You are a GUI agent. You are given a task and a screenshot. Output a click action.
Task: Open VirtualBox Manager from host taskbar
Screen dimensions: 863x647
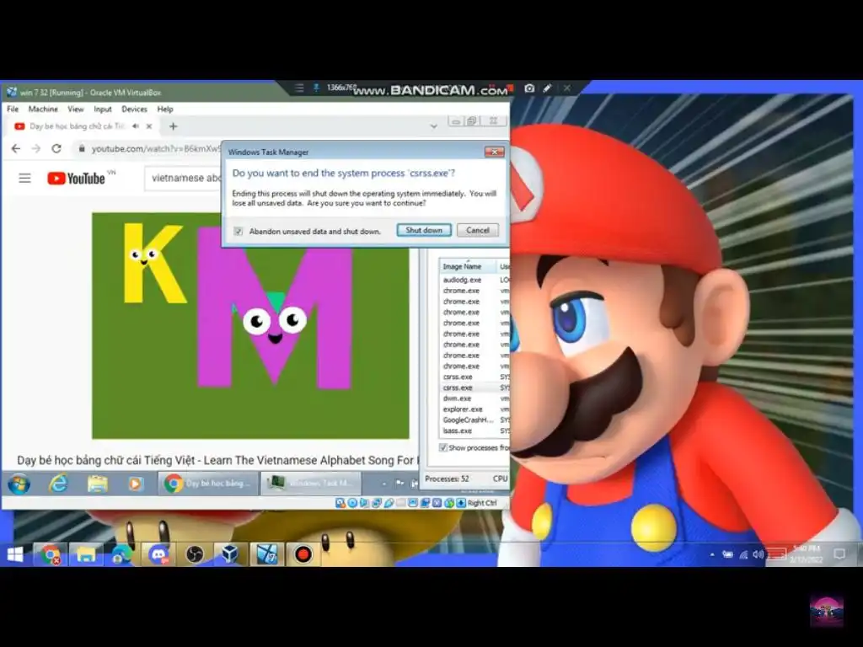pyautogui.click(x=231, y=554)
